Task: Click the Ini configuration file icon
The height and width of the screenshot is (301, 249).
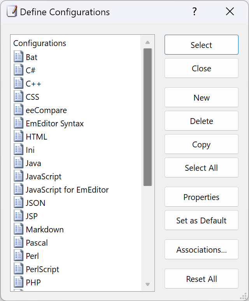Action: pos(18,149)
